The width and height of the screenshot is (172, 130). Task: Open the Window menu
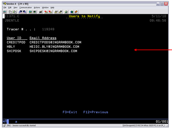(x=45, y=8)
